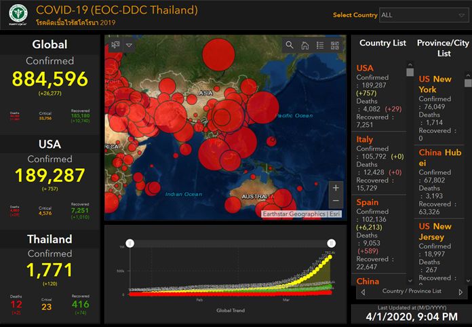Click the right time-range slider handle
The height and width of the screenshot is (327, 472).
click(x=332, y=243)
